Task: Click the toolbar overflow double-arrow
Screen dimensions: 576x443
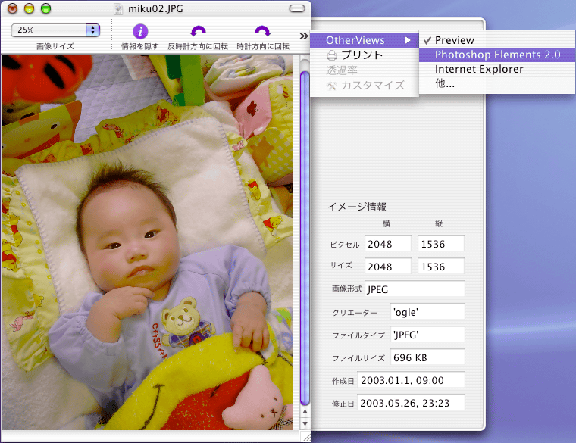Action: click(303, 36)
